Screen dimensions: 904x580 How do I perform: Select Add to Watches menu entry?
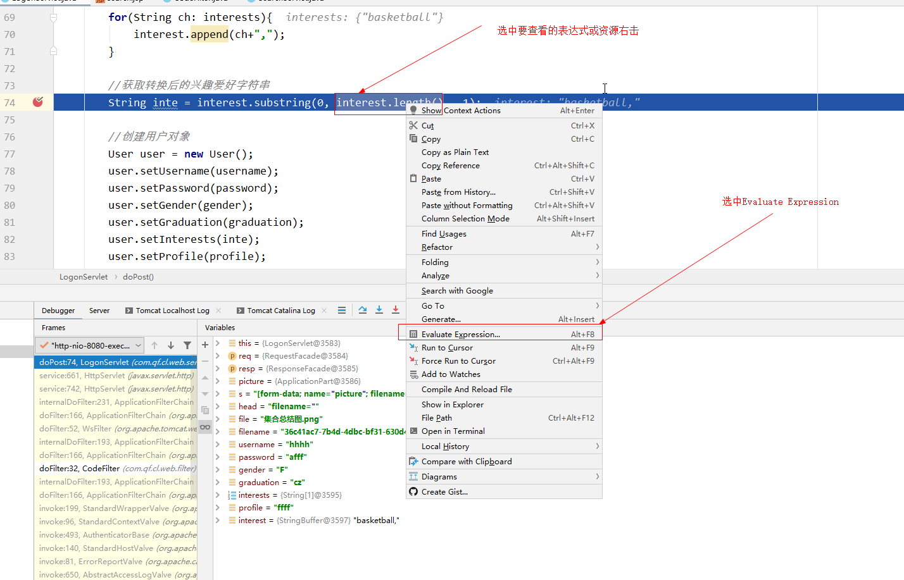coord(450,374)
